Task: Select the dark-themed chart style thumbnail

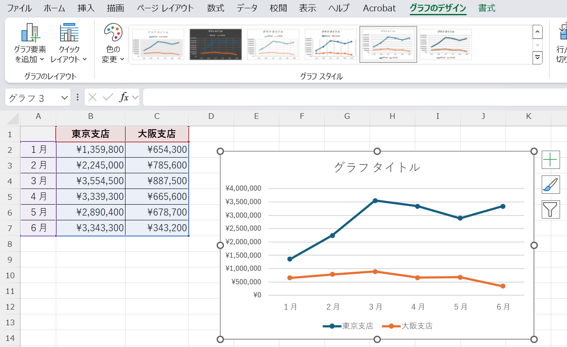Action: pyautogui.click(x=215, y=44)
